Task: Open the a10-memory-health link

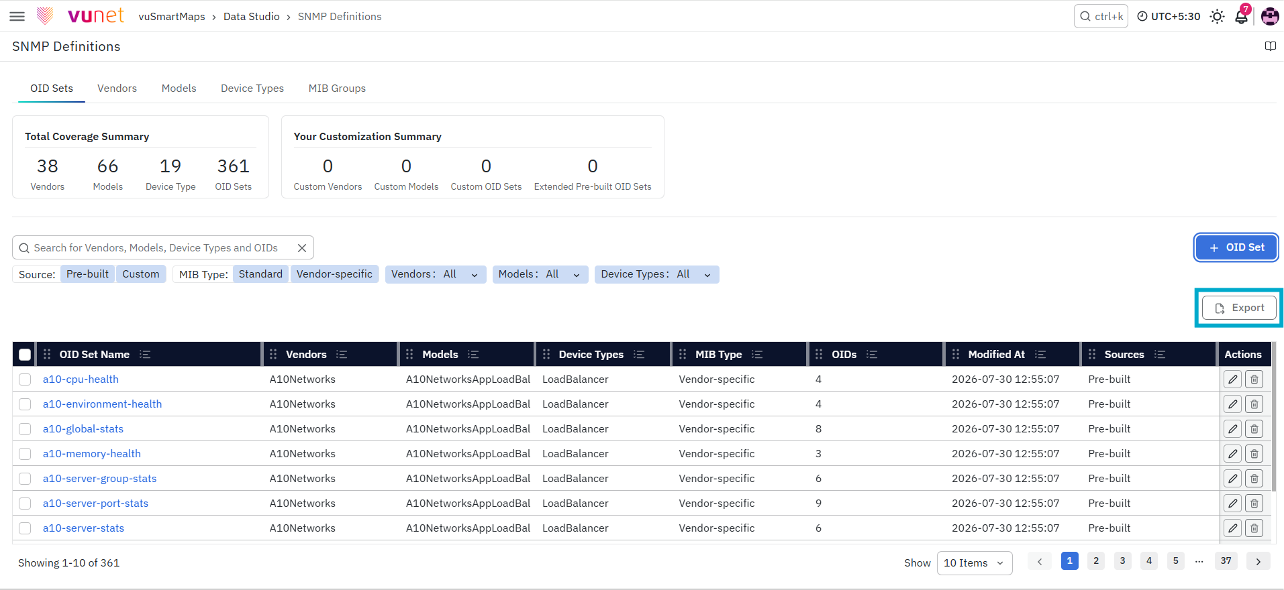Action: click(92, 454)
